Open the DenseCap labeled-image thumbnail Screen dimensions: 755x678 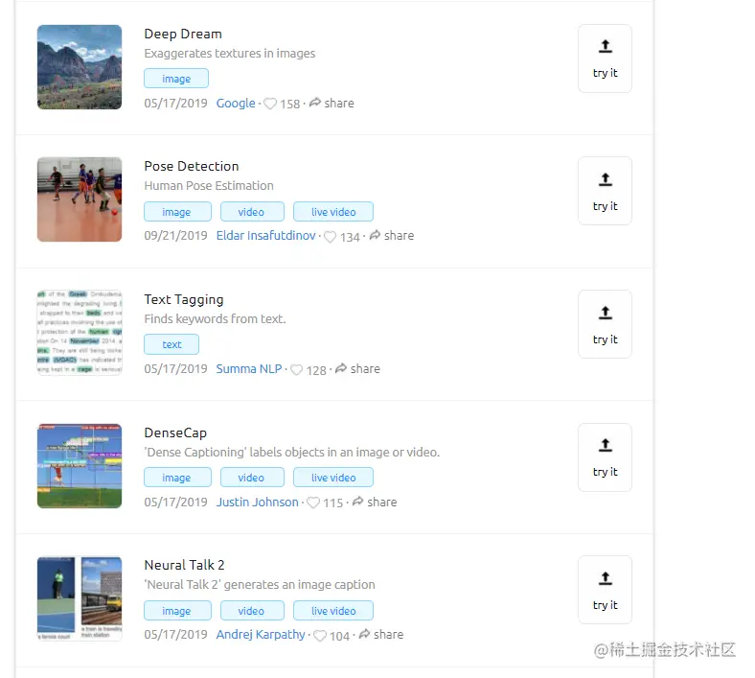(x=80, y=465)
